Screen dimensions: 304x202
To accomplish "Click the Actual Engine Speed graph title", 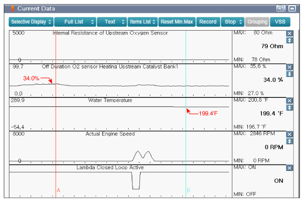I will [x=110, y=134].
